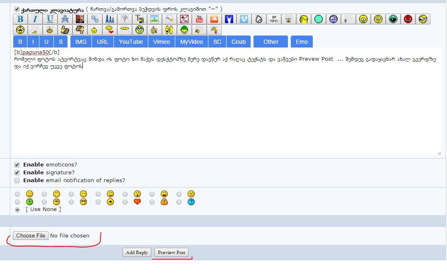Image resolution: width=447 pixels, height=273 pixels.
Task: Open the blue Other menu button
Action: [271, 42]
